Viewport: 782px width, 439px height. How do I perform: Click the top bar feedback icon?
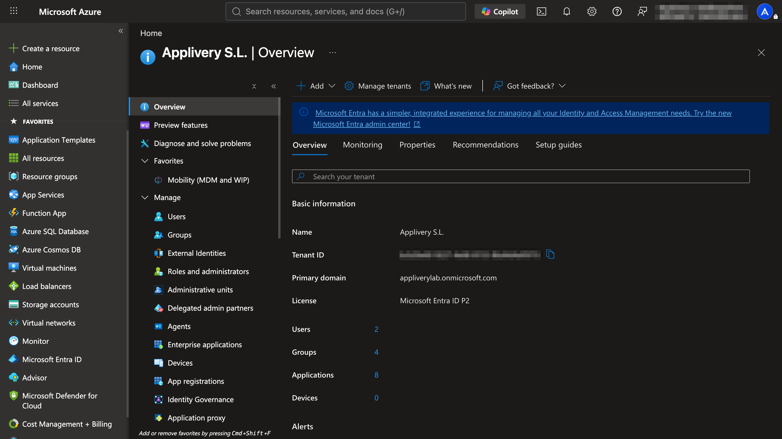[x=642, y=11]
